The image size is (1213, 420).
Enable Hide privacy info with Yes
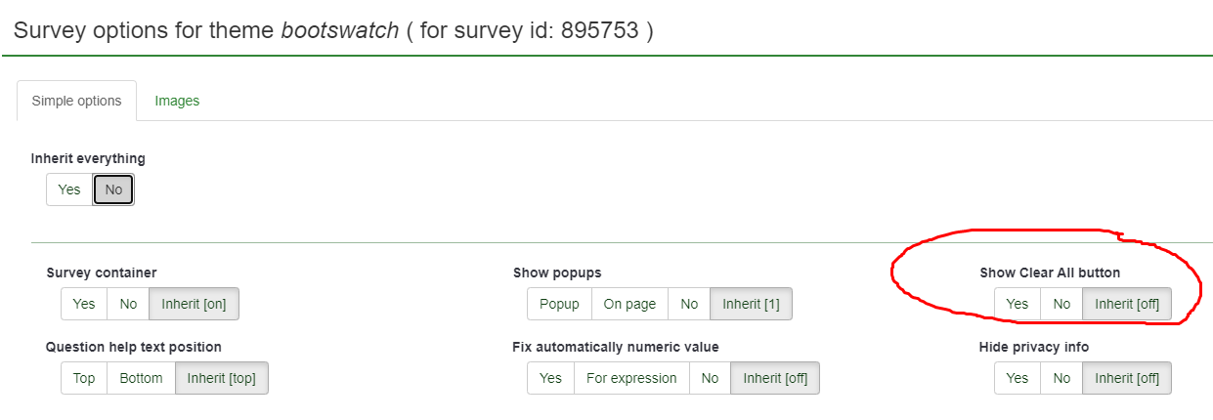pyautogui.click(x=1018, y=378)
